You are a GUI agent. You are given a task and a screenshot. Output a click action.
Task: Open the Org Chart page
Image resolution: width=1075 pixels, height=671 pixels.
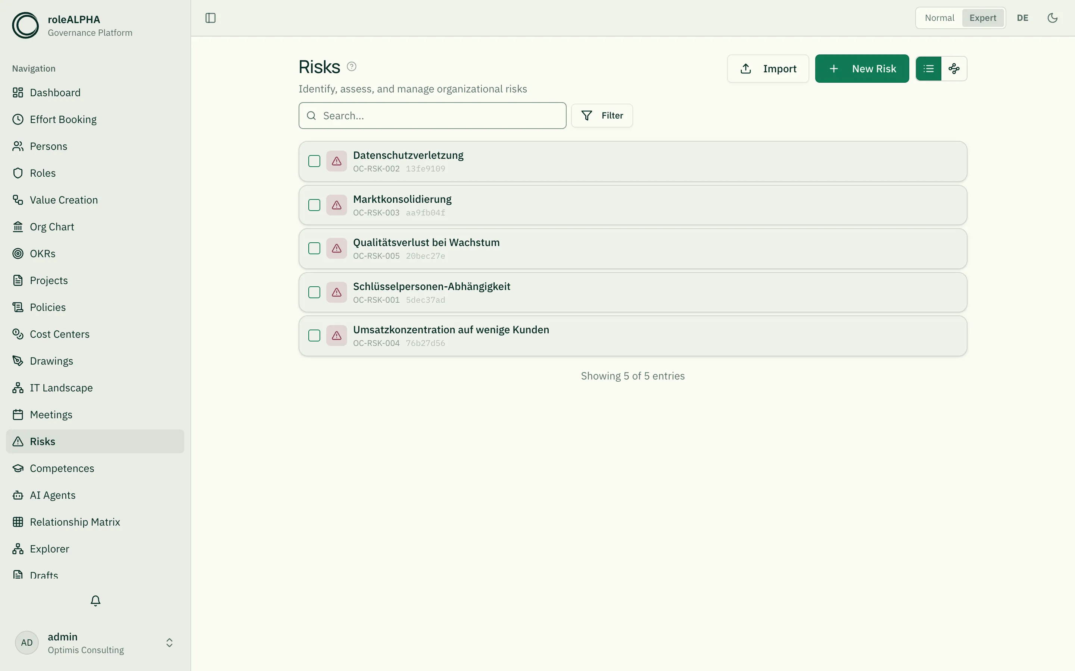[x=95, y=227]
